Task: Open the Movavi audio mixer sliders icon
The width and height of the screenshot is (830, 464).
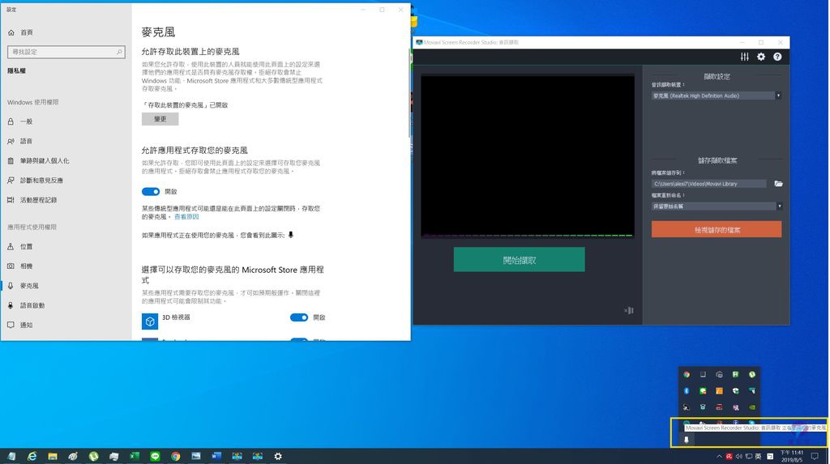Action: pyautogui.click(x=744, y=57)
